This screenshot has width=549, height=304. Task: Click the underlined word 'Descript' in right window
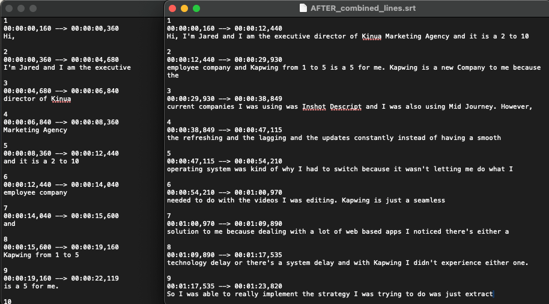pyautogui.click(x=346, y=106)
